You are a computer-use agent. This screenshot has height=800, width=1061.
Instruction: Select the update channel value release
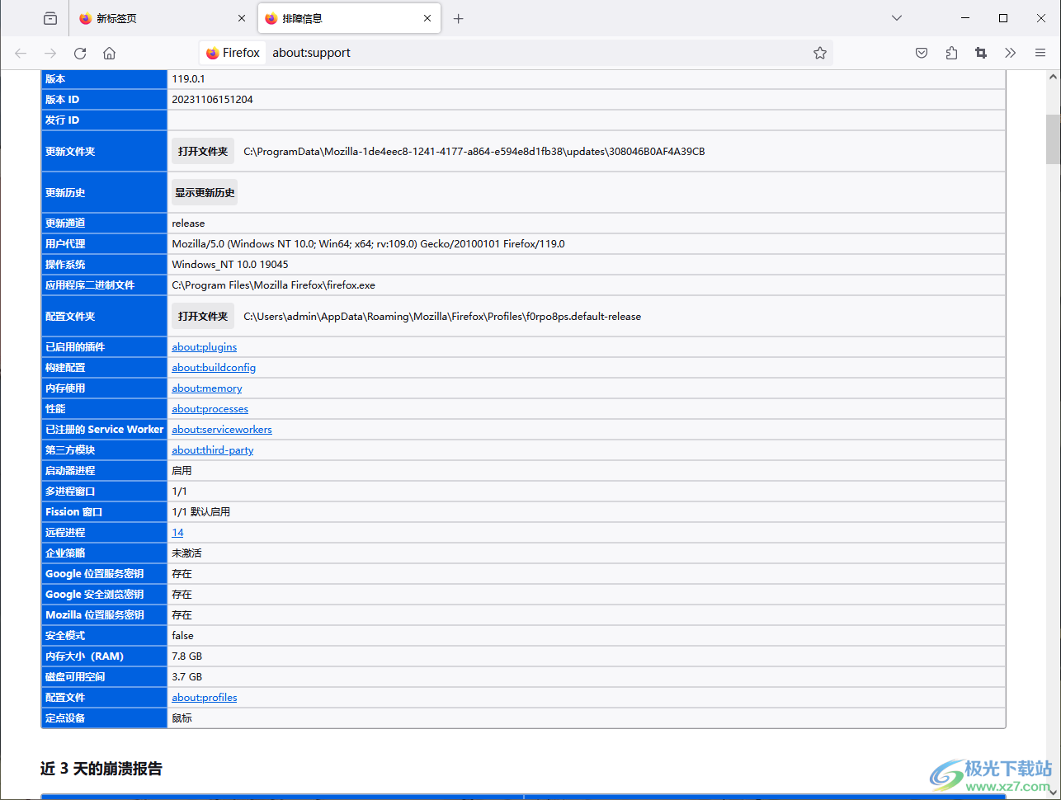pos(188,224)
